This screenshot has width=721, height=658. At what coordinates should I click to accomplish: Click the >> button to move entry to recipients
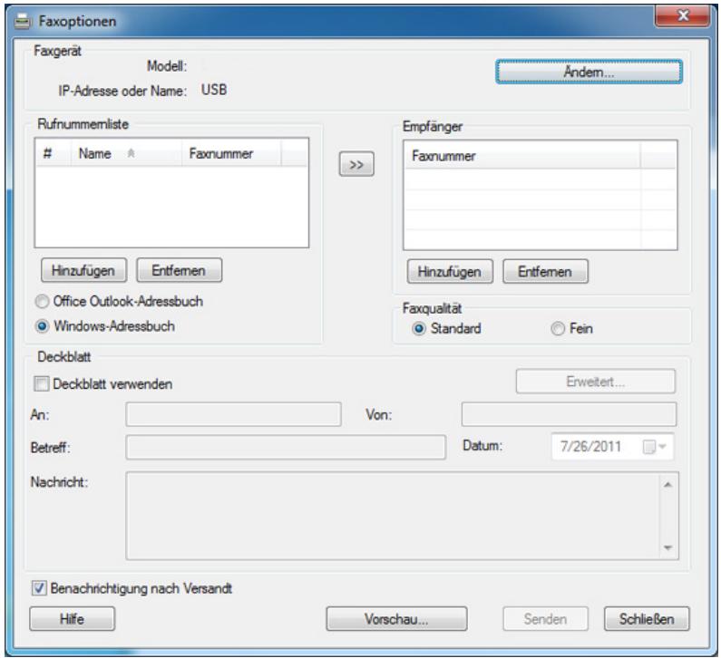356,164
